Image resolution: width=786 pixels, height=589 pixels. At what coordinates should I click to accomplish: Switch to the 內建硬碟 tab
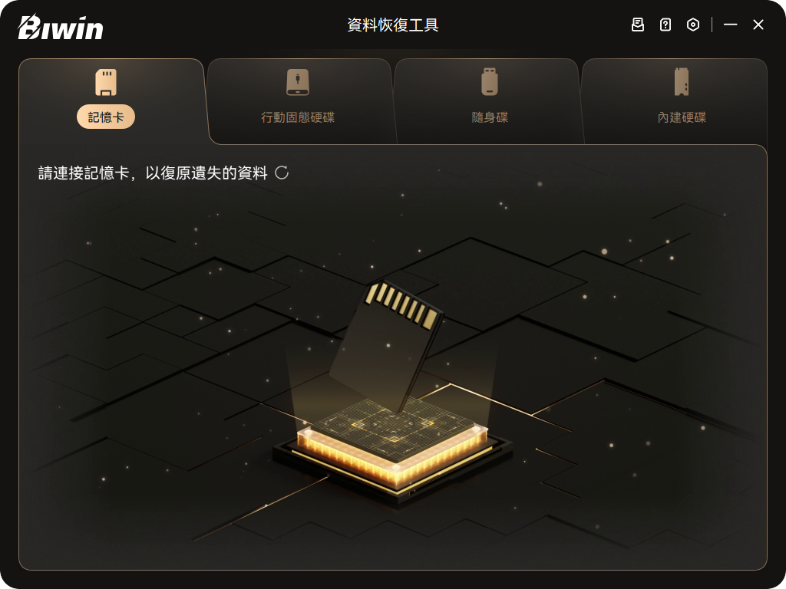pyautogui.click(x=682, y=117)
